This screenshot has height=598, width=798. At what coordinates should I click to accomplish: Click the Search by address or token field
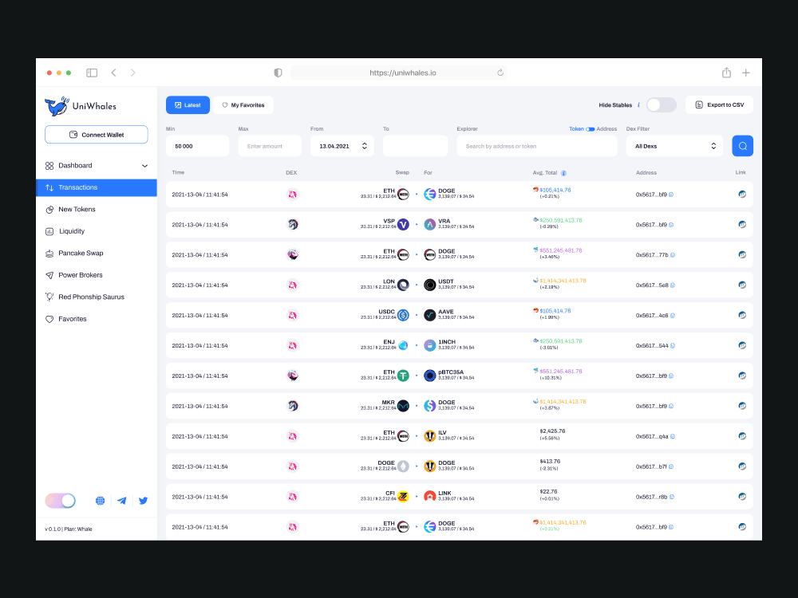(537, 146)
